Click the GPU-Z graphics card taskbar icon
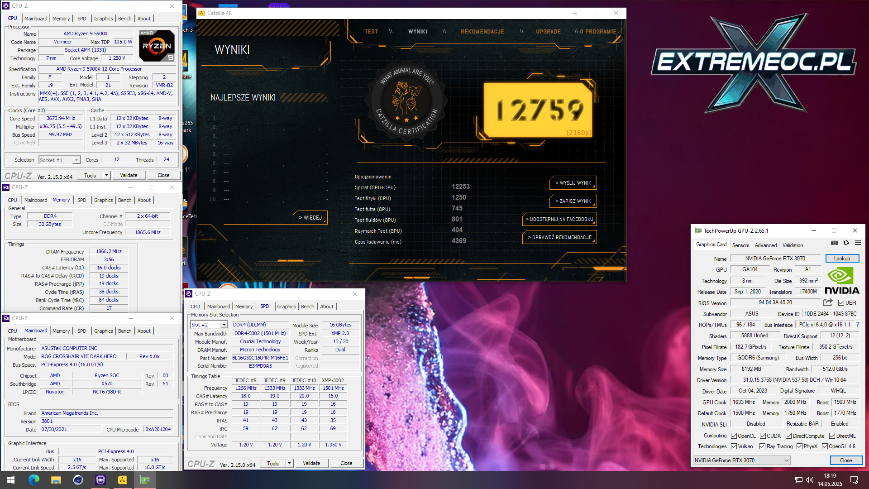This screenshot has width=869, height=489. point(145,480)
